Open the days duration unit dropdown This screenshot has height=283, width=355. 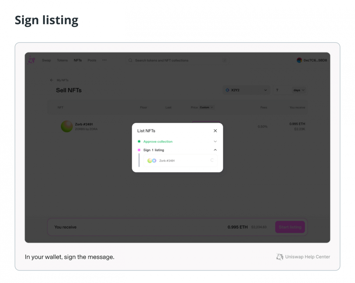[x=299, y=90]
